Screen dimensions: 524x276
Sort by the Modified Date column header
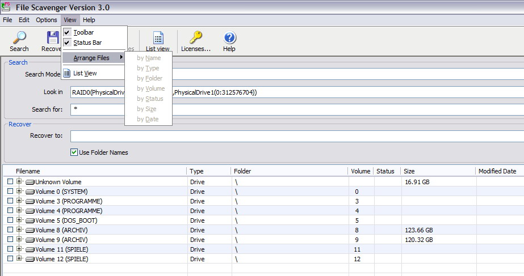pos(500,171)
